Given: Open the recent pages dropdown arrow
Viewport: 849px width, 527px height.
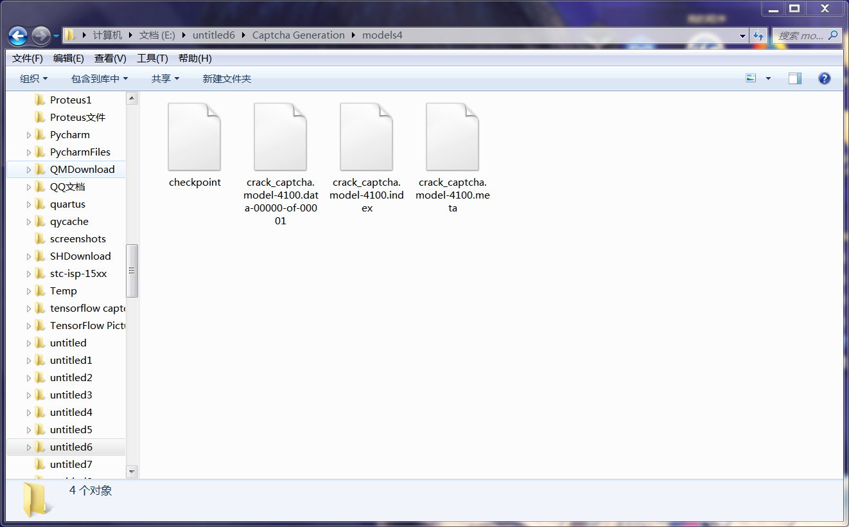Looking at the screenshot, I should [57, 35].
